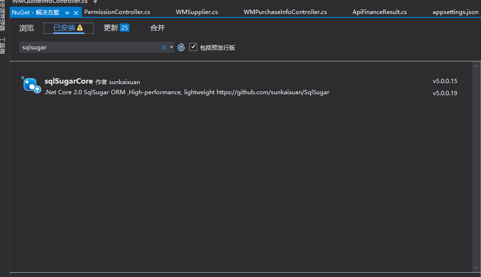Toggle the include prerelease checkbox
This screenshot has height=277, width=481.
pos(193,47)
